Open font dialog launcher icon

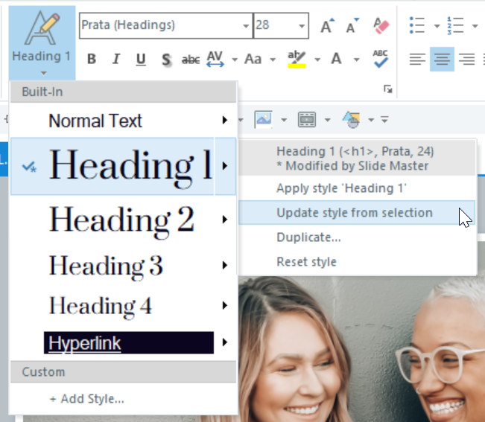(x=388, y=89)
